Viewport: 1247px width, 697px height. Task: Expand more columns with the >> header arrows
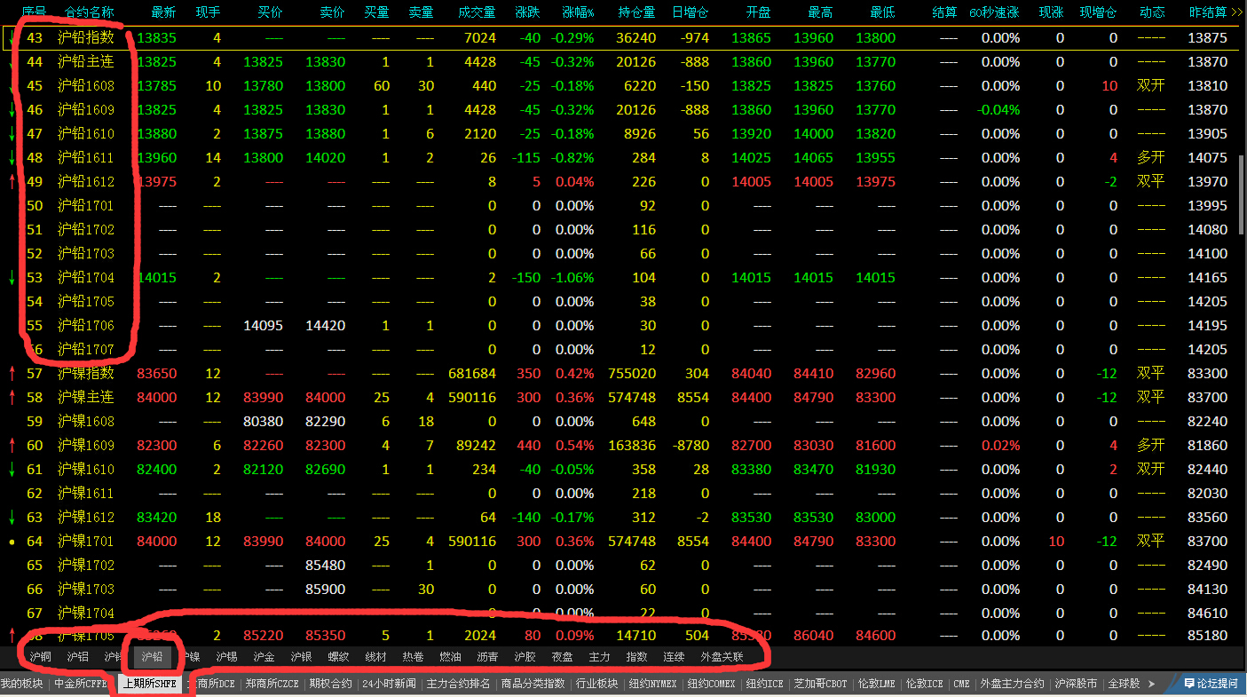coord(1236,12)
